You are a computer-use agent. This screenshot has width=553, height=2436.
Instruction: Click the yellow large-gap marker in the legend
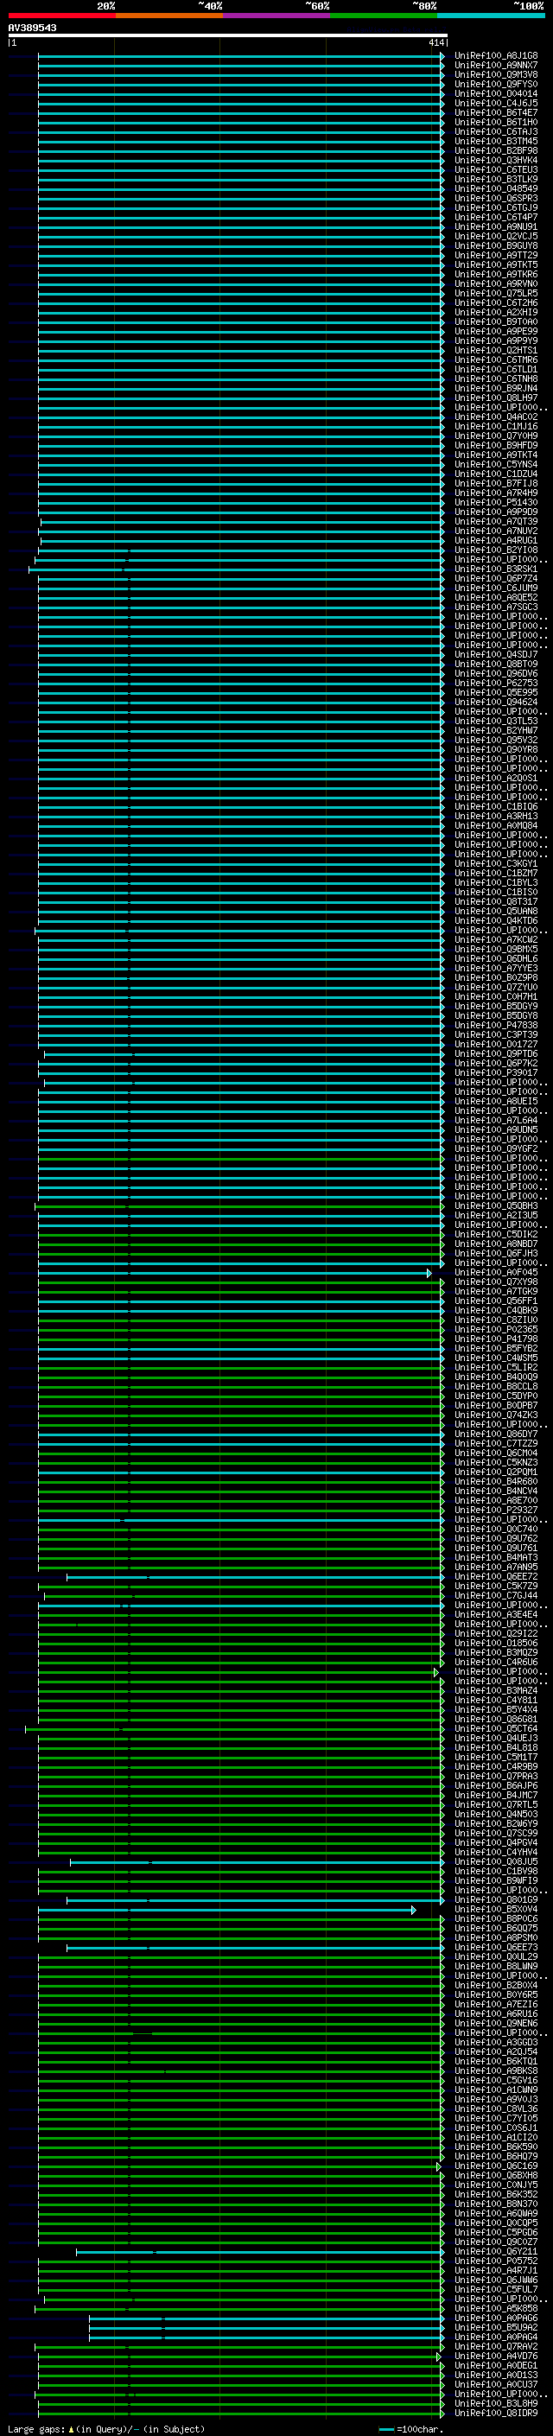71,2428
